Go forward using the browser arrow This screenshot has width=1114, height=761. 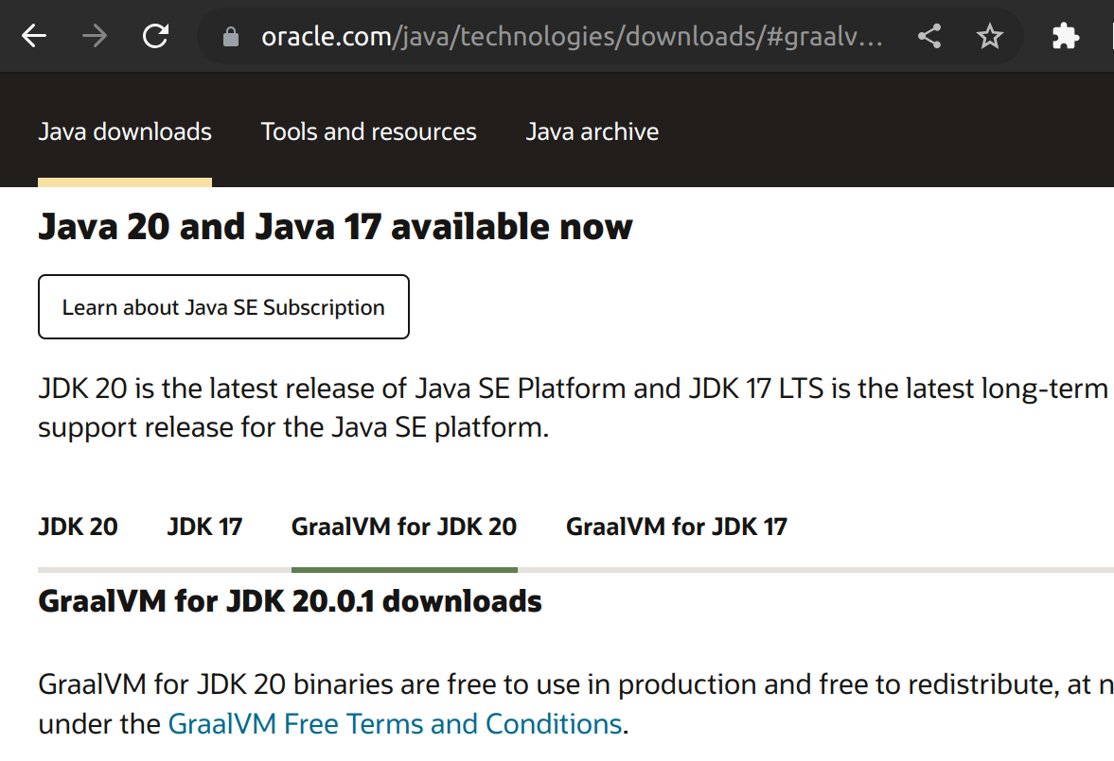click(x=95, y=36)
